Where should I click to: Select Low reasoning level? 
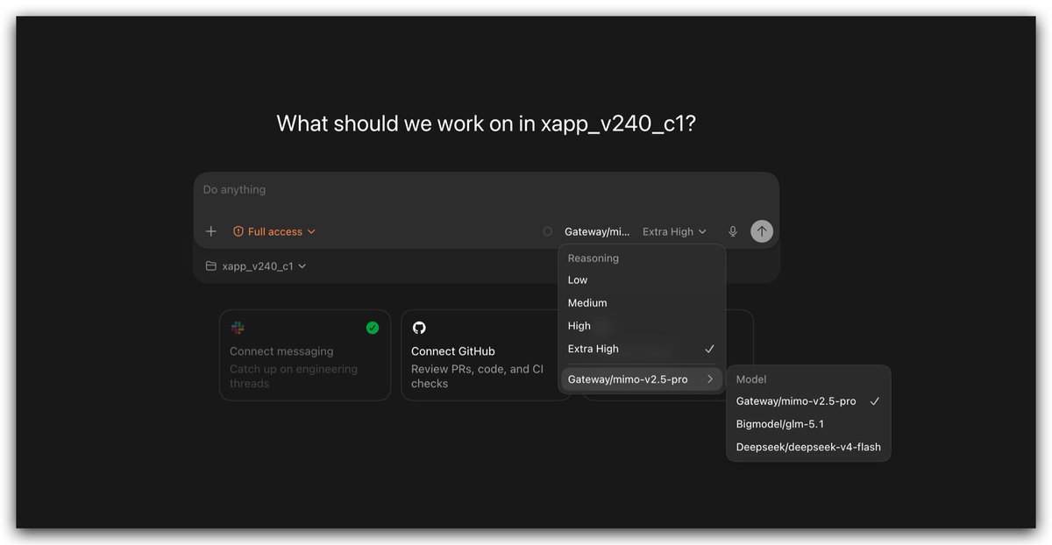(642, 280)
